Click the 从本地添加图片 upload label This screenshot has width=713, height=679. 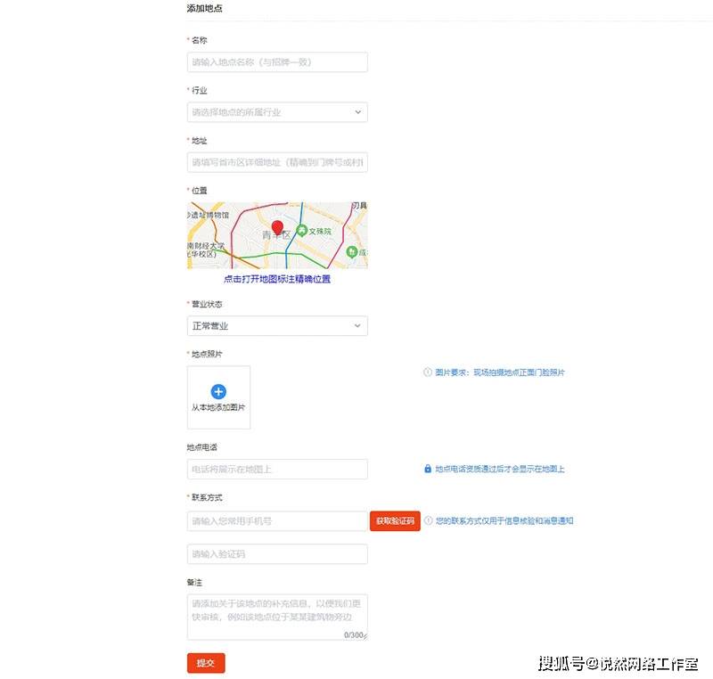(x=218, y=408)
